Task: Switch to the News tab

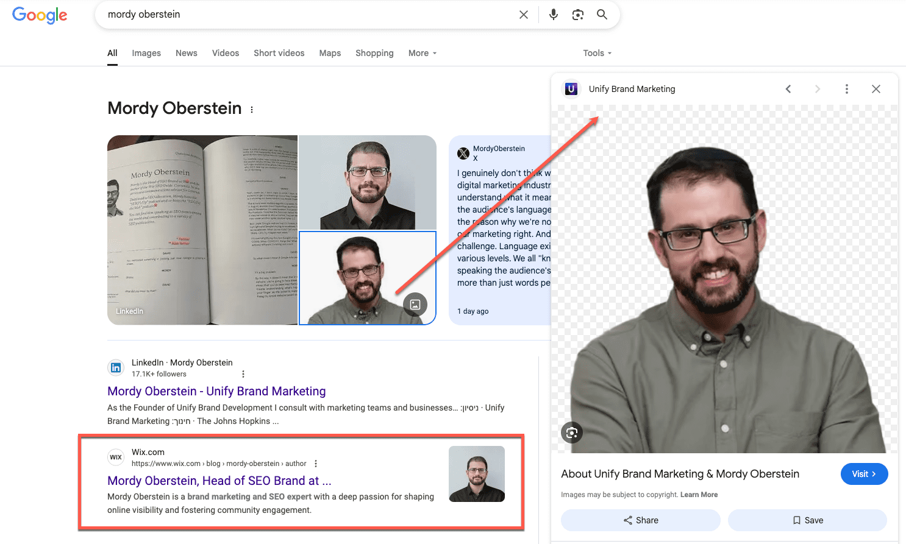Action: 187,53
